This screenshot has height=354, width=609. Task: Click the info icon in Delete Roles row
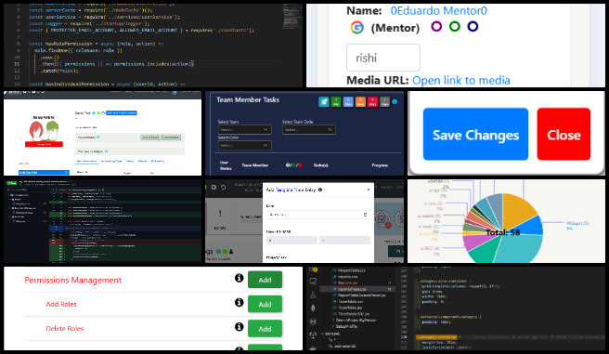click(x=239, y=327)
